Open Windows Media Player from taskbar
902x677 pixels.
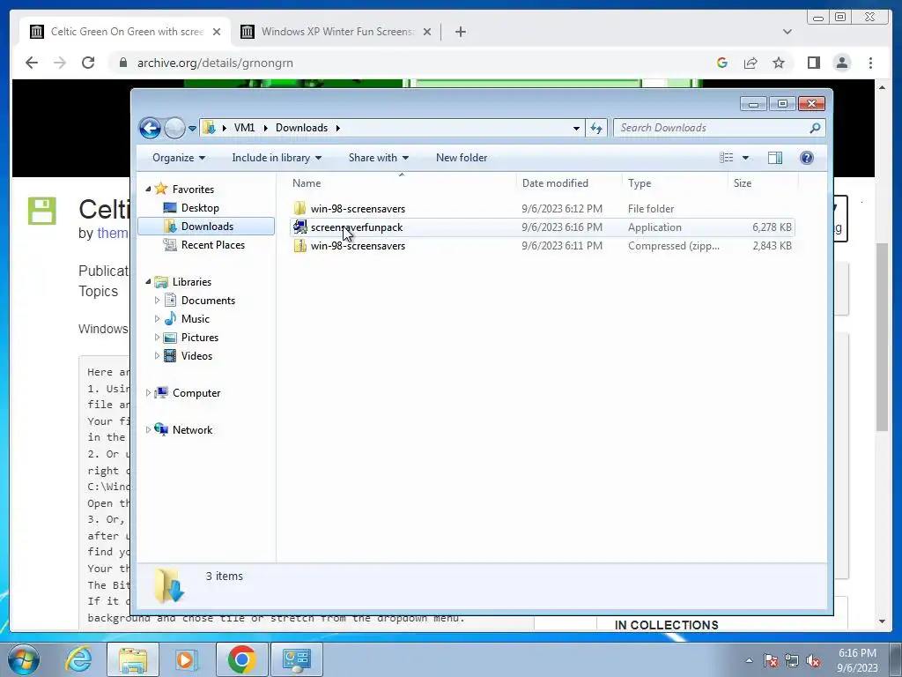185,659
